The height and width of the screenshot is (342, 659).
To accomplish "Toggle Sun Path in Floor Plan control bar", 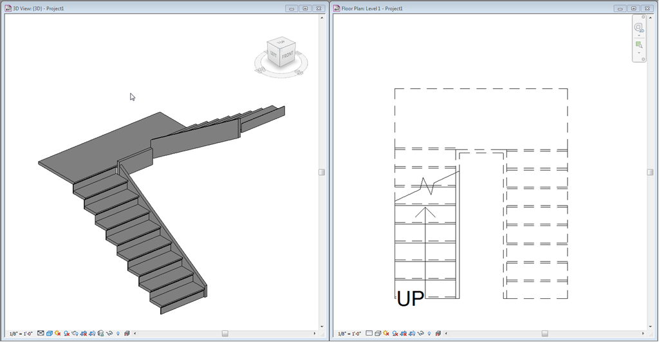I will pyautogui.click(x=386, y=333).
